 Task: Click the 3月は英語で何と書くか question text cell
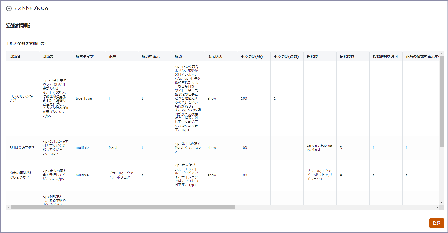pos(56,148)
